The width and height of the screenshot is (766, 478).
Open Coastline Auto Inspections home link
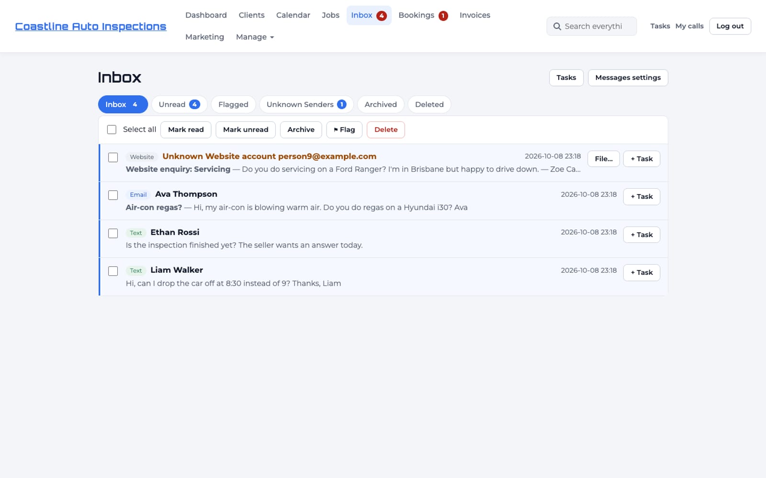tap(90, 26)
